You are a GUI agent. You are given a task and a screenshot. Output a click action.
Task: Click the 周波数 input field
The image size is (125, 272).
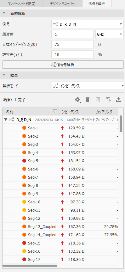pyautogui.click(x=72, y=34)
